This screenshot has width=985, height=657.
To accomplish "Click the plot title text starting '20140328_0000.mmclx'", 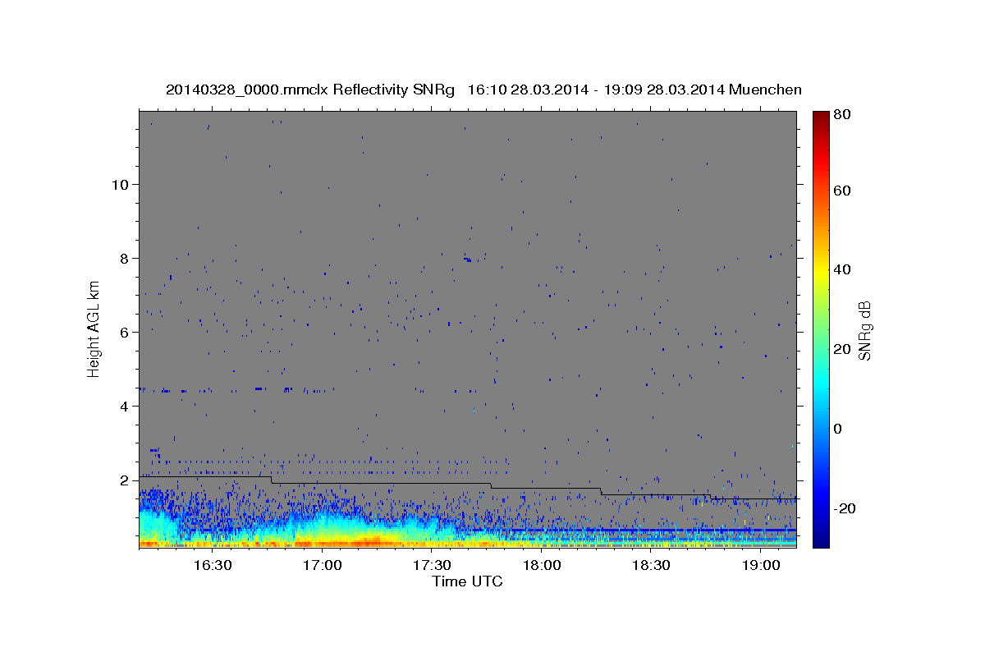I will 483,90.
